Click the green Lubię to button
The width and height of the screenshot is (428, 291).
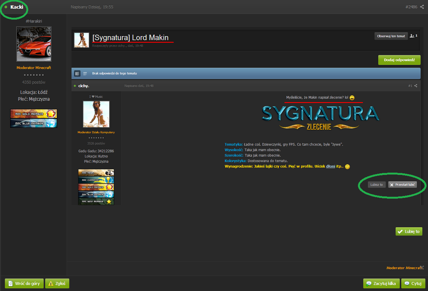pos(409,231)
